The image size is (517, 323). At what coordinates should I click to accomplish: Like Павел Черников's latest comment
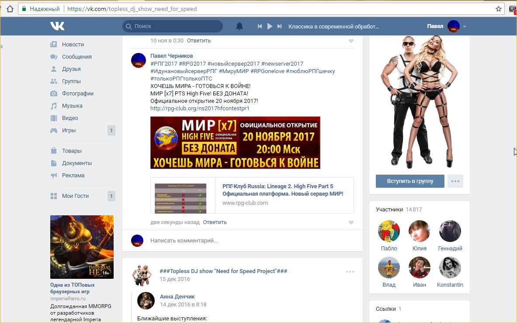tap(351, 222)
